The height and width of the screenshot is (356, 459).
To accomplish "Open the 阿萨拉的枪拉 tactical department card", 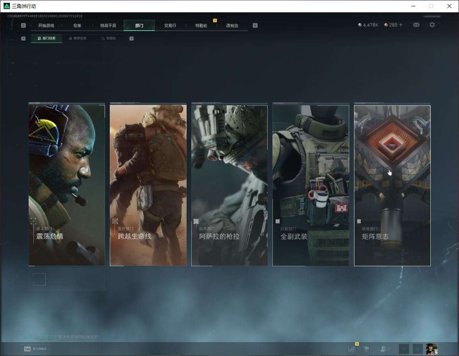I will point(229,185).
